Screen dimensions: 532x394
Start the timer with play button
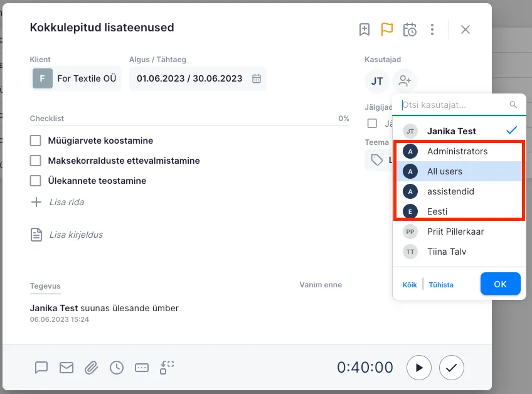tap(419, 368)
